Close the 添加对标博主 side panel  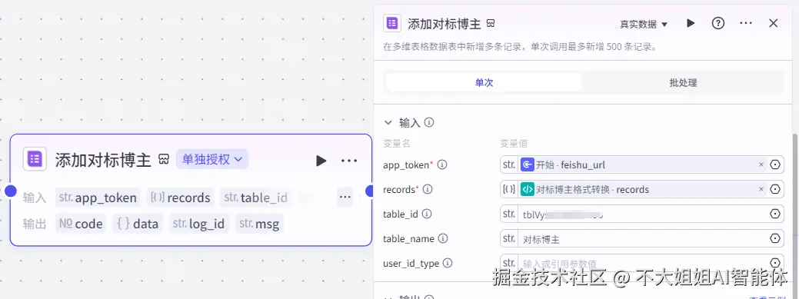tap(774, 23)
